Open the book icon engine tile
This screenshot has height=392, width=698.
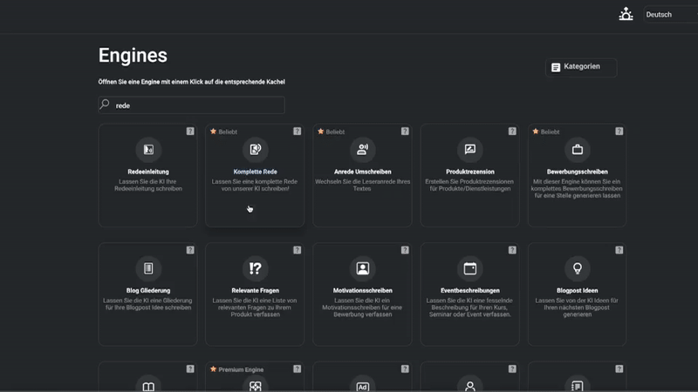(x=148, y=385)
